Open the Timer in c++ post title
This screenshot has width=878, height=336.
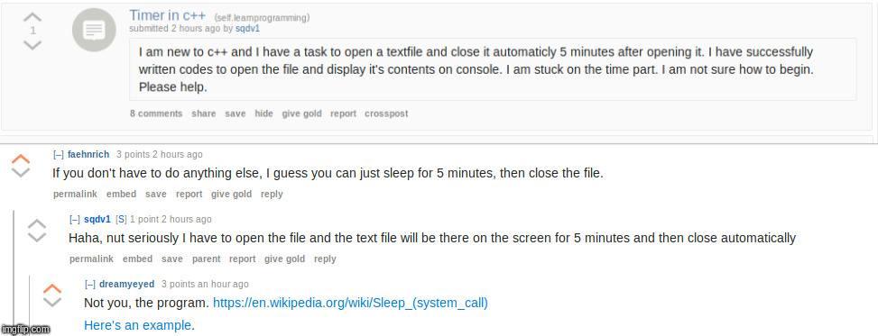click(x=168, y=15)
